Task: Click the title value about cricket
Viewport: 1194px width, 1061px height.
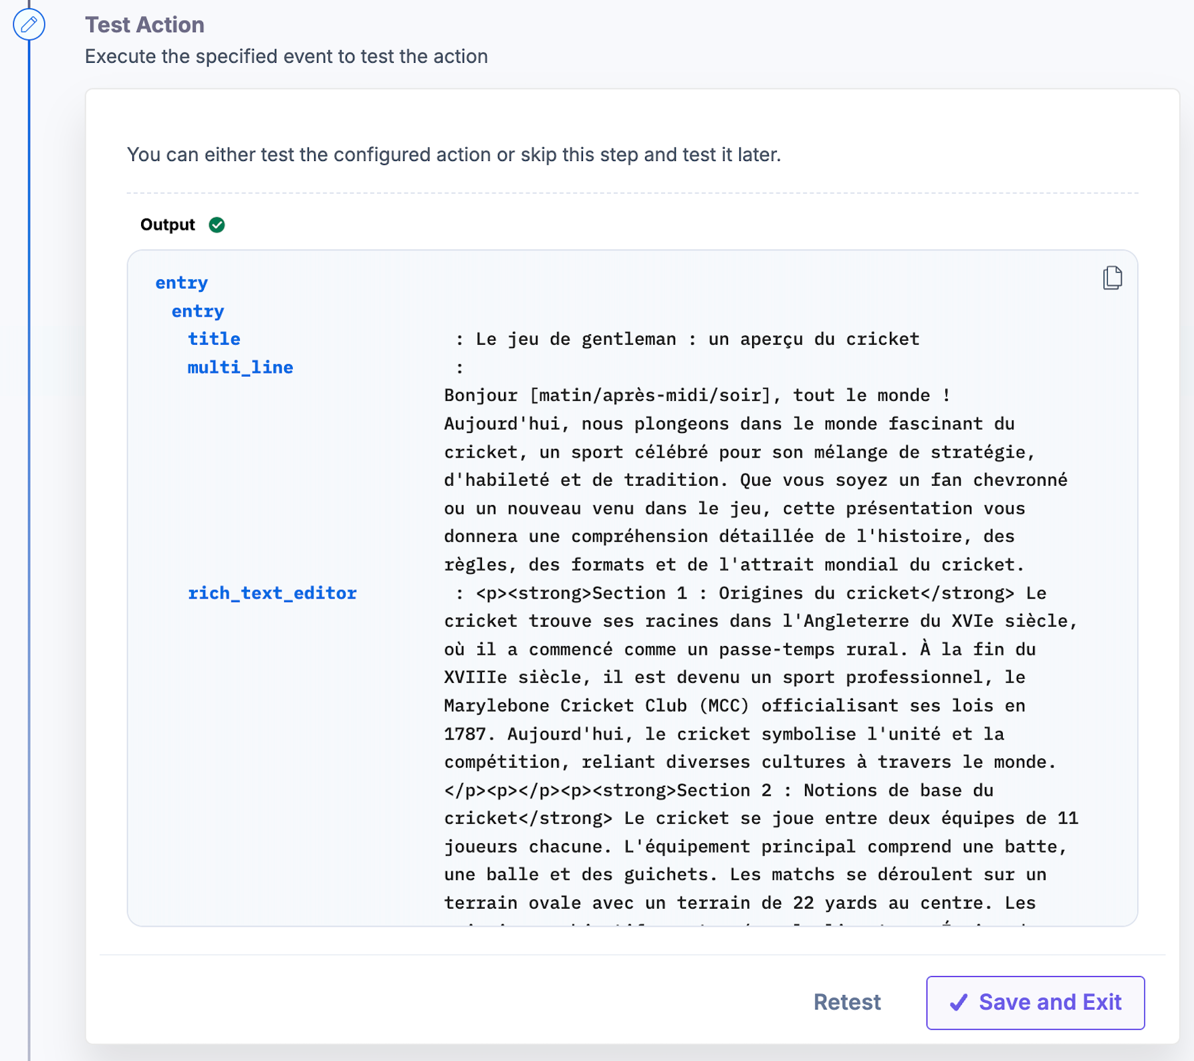Action: tap(697, 339)
